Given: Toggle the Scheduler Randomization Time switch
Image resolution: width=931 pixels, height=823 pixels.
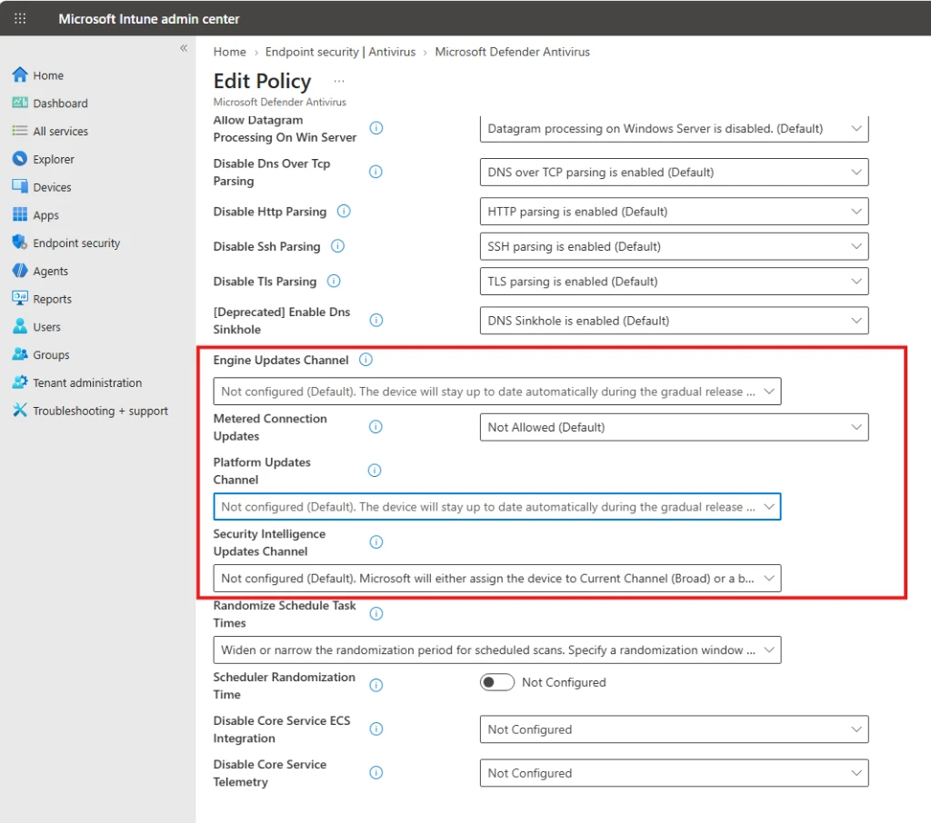Looking at the screenshot, I should point(497,682).
